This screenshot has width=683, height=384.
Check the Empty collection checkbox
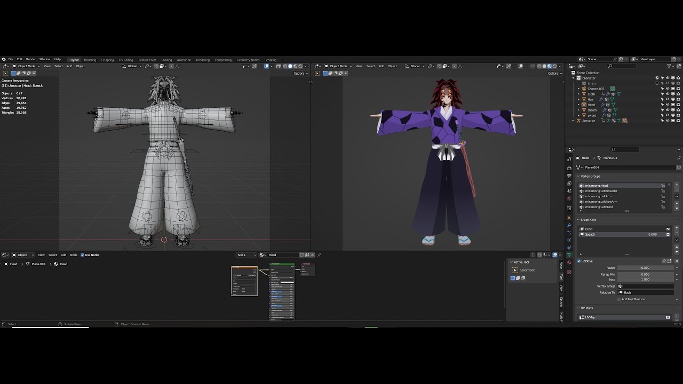(x=657, y=83)
